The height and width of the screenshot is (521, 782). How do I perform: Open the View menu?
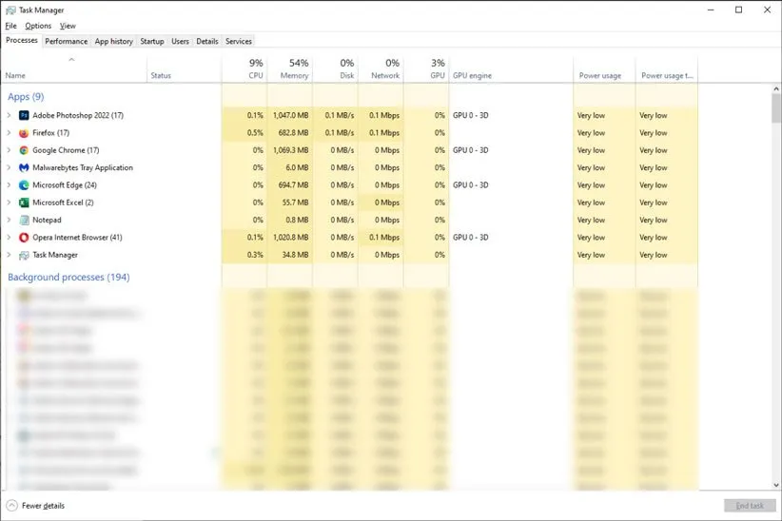(x=68, y=26)
